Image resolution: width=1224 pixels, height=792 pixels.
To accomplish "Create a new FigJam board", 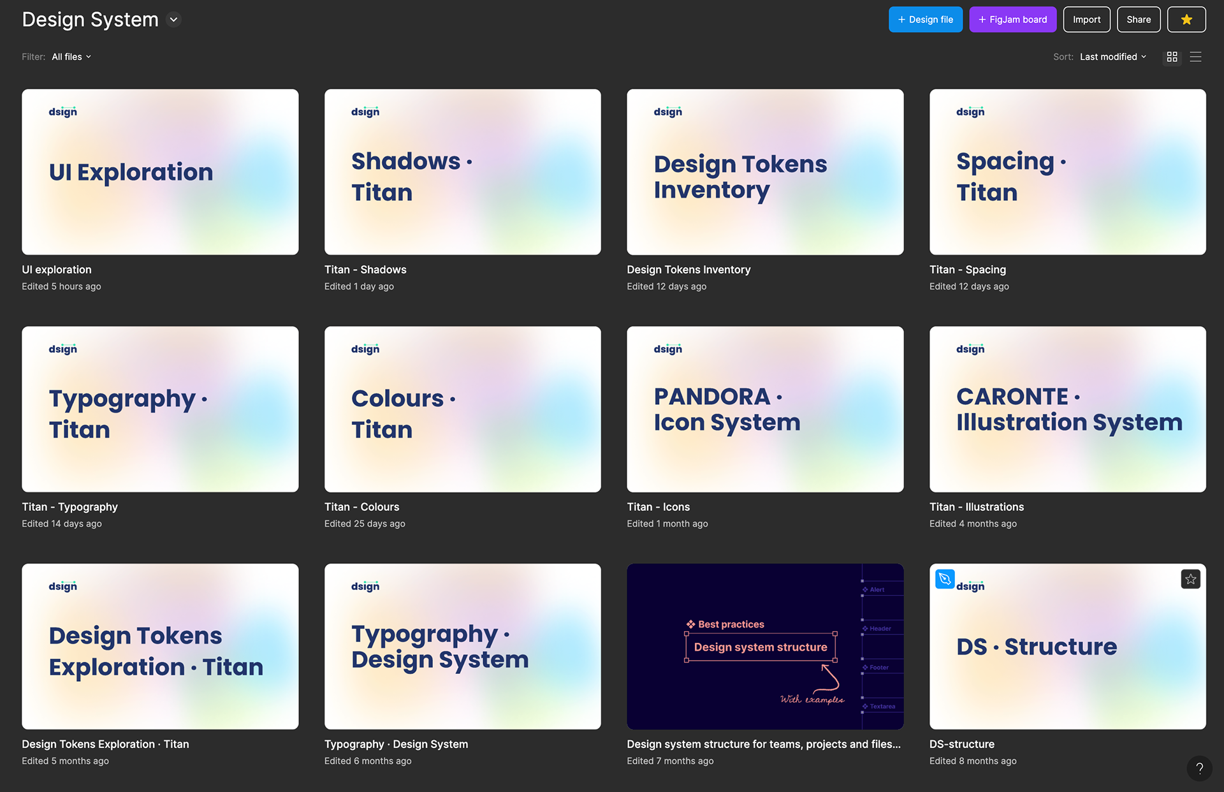I will [1012, 20].
